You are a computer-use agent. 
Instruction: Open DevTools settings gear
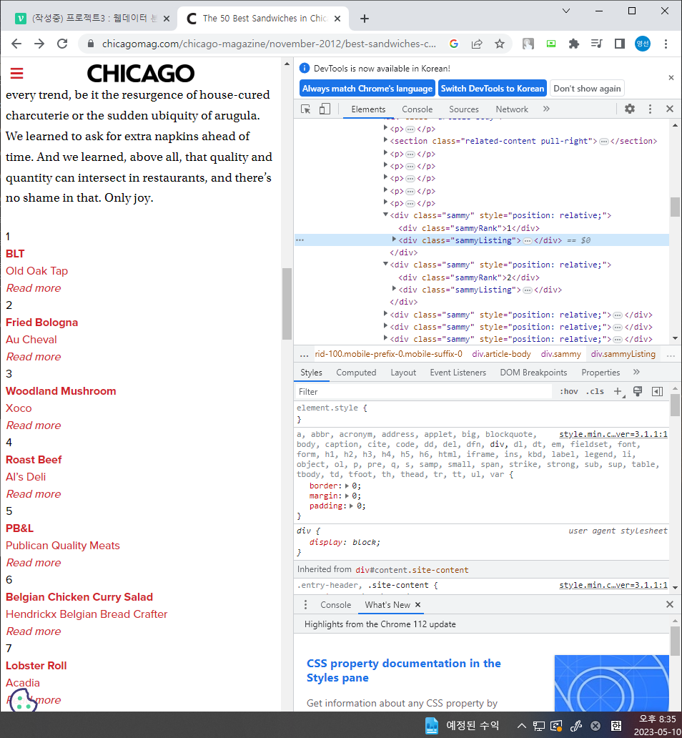[630, 109]
